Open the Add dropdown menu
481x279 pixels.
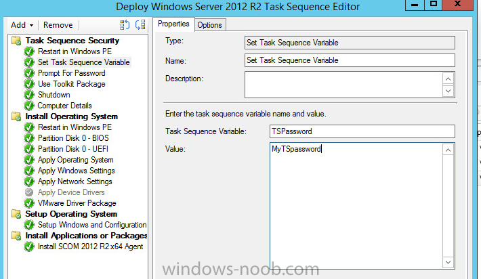[22, 25]
